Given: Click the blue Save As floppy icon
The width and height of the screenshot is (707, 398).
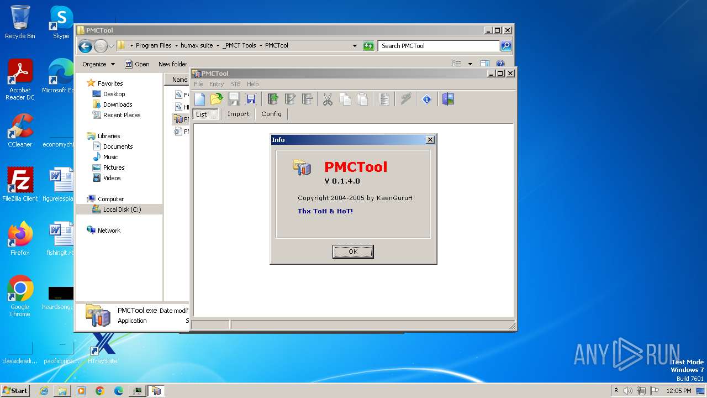Looking at the screenshot, I should click(x=251, y=99).
